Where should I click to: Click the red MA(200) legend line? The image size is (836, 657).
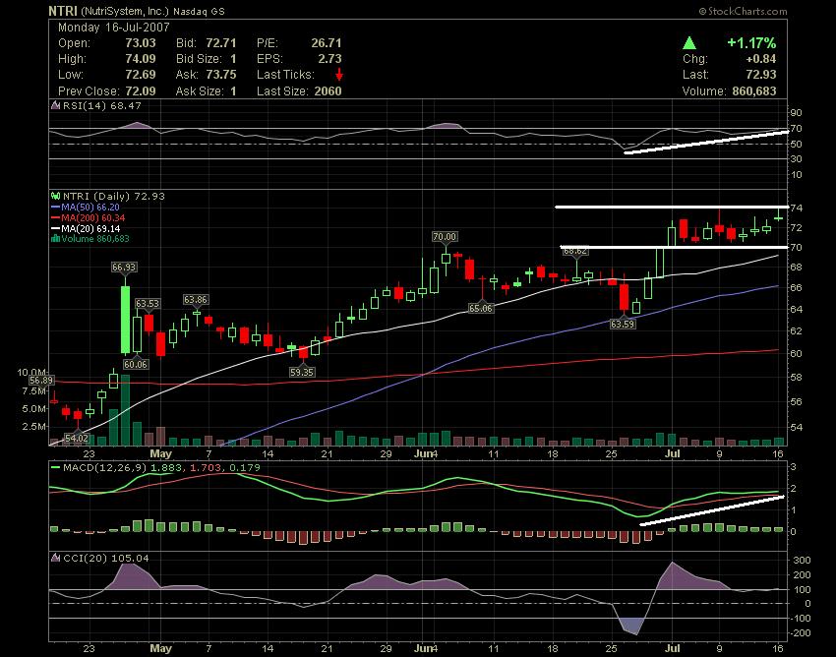[x=55, y=217]
